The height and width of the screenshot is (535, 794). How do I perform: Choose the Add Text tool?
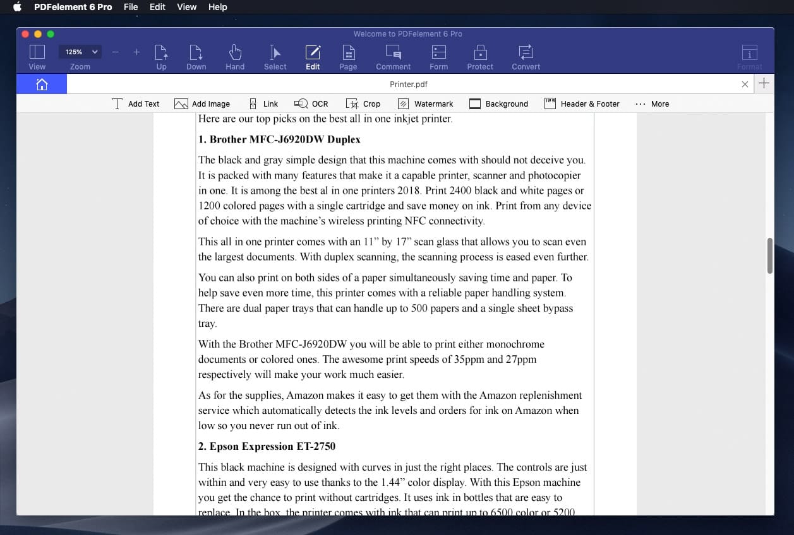(x=136, y=103)
